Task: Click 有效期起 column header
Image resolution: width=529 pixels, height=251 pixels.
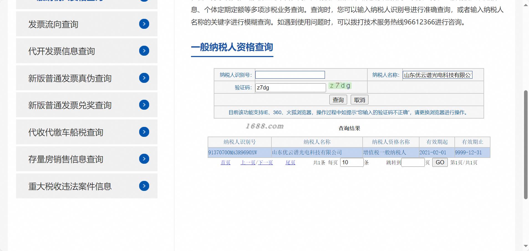Action: click(437, 142)
